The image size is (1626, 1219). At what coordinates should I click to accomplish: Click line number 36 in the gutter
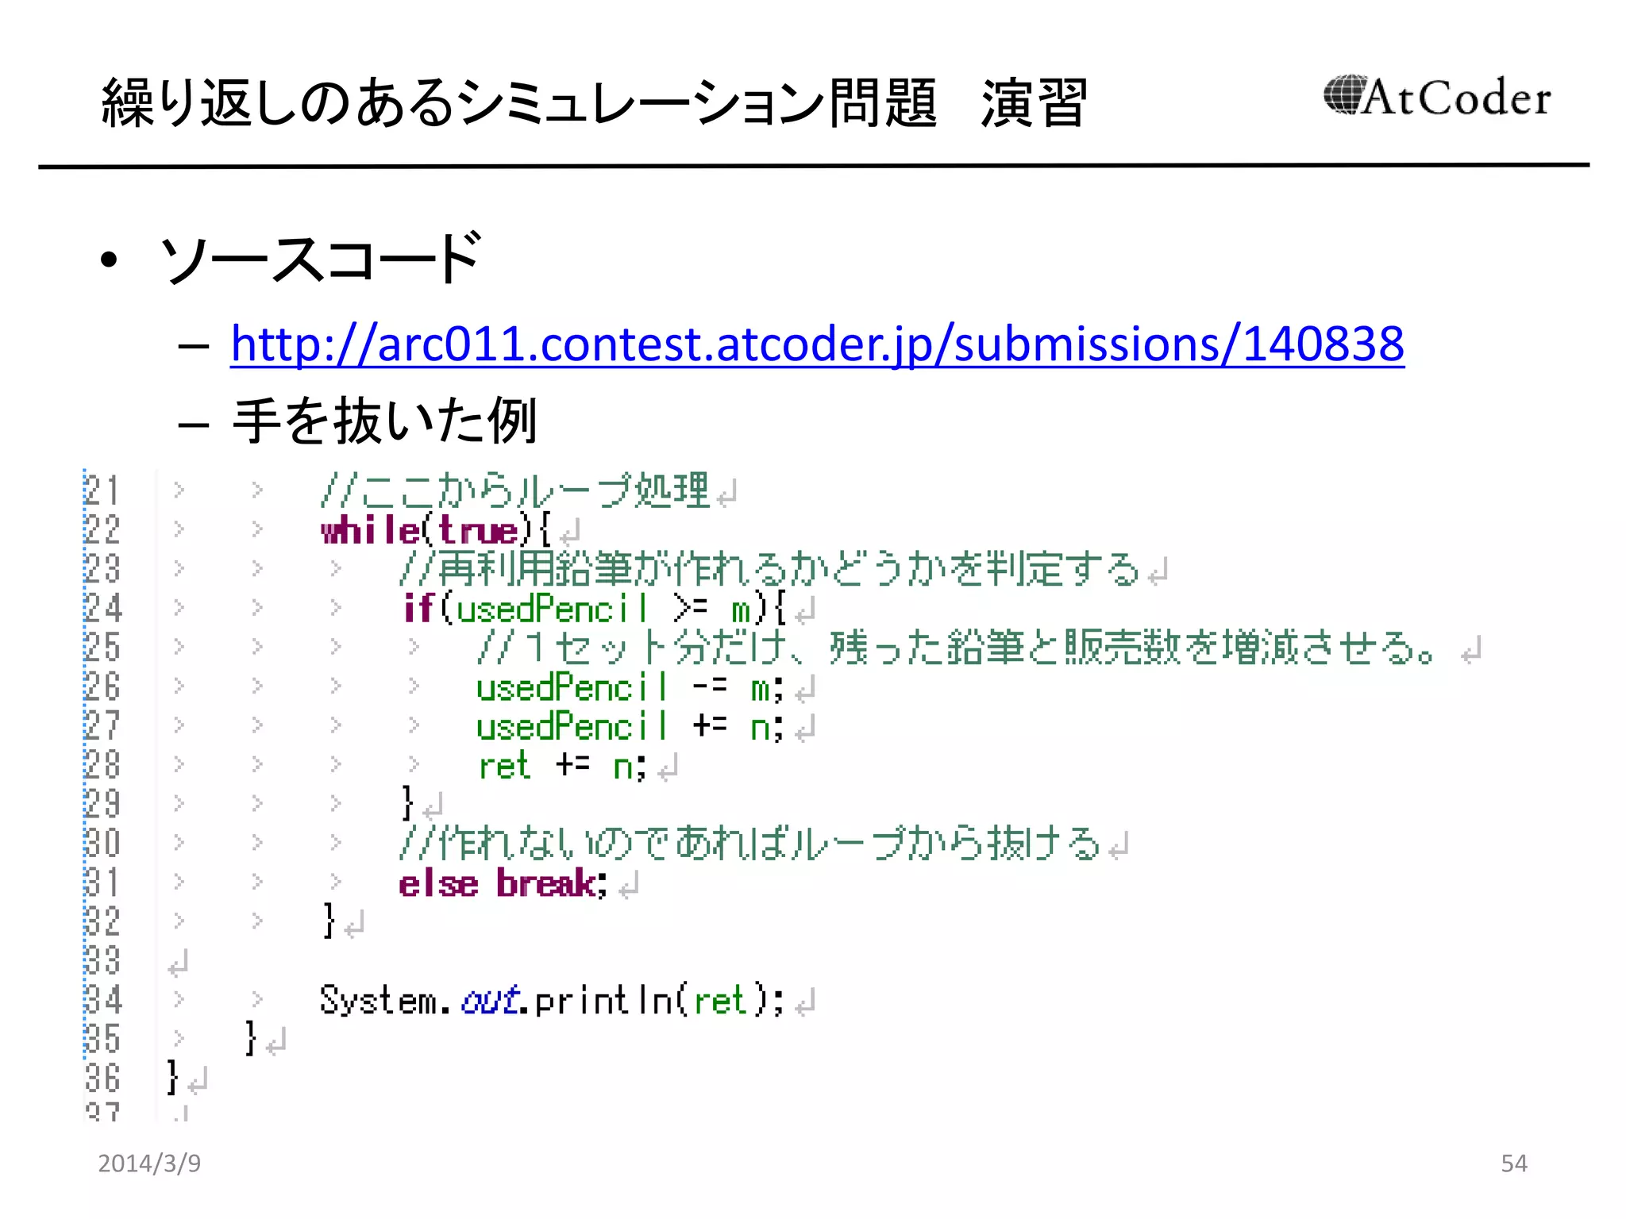(x=102, y=1079)
